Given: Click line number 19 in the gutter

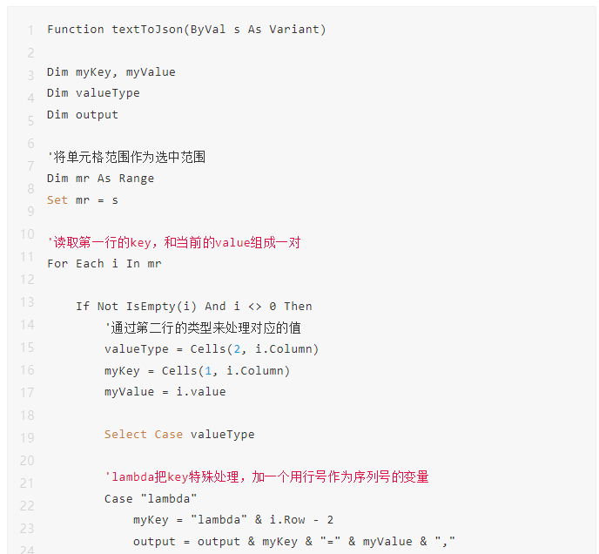Looking at the screenshot, I should pos(27,438).
